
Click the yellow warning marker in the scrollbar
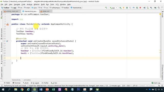click(160, 14)
